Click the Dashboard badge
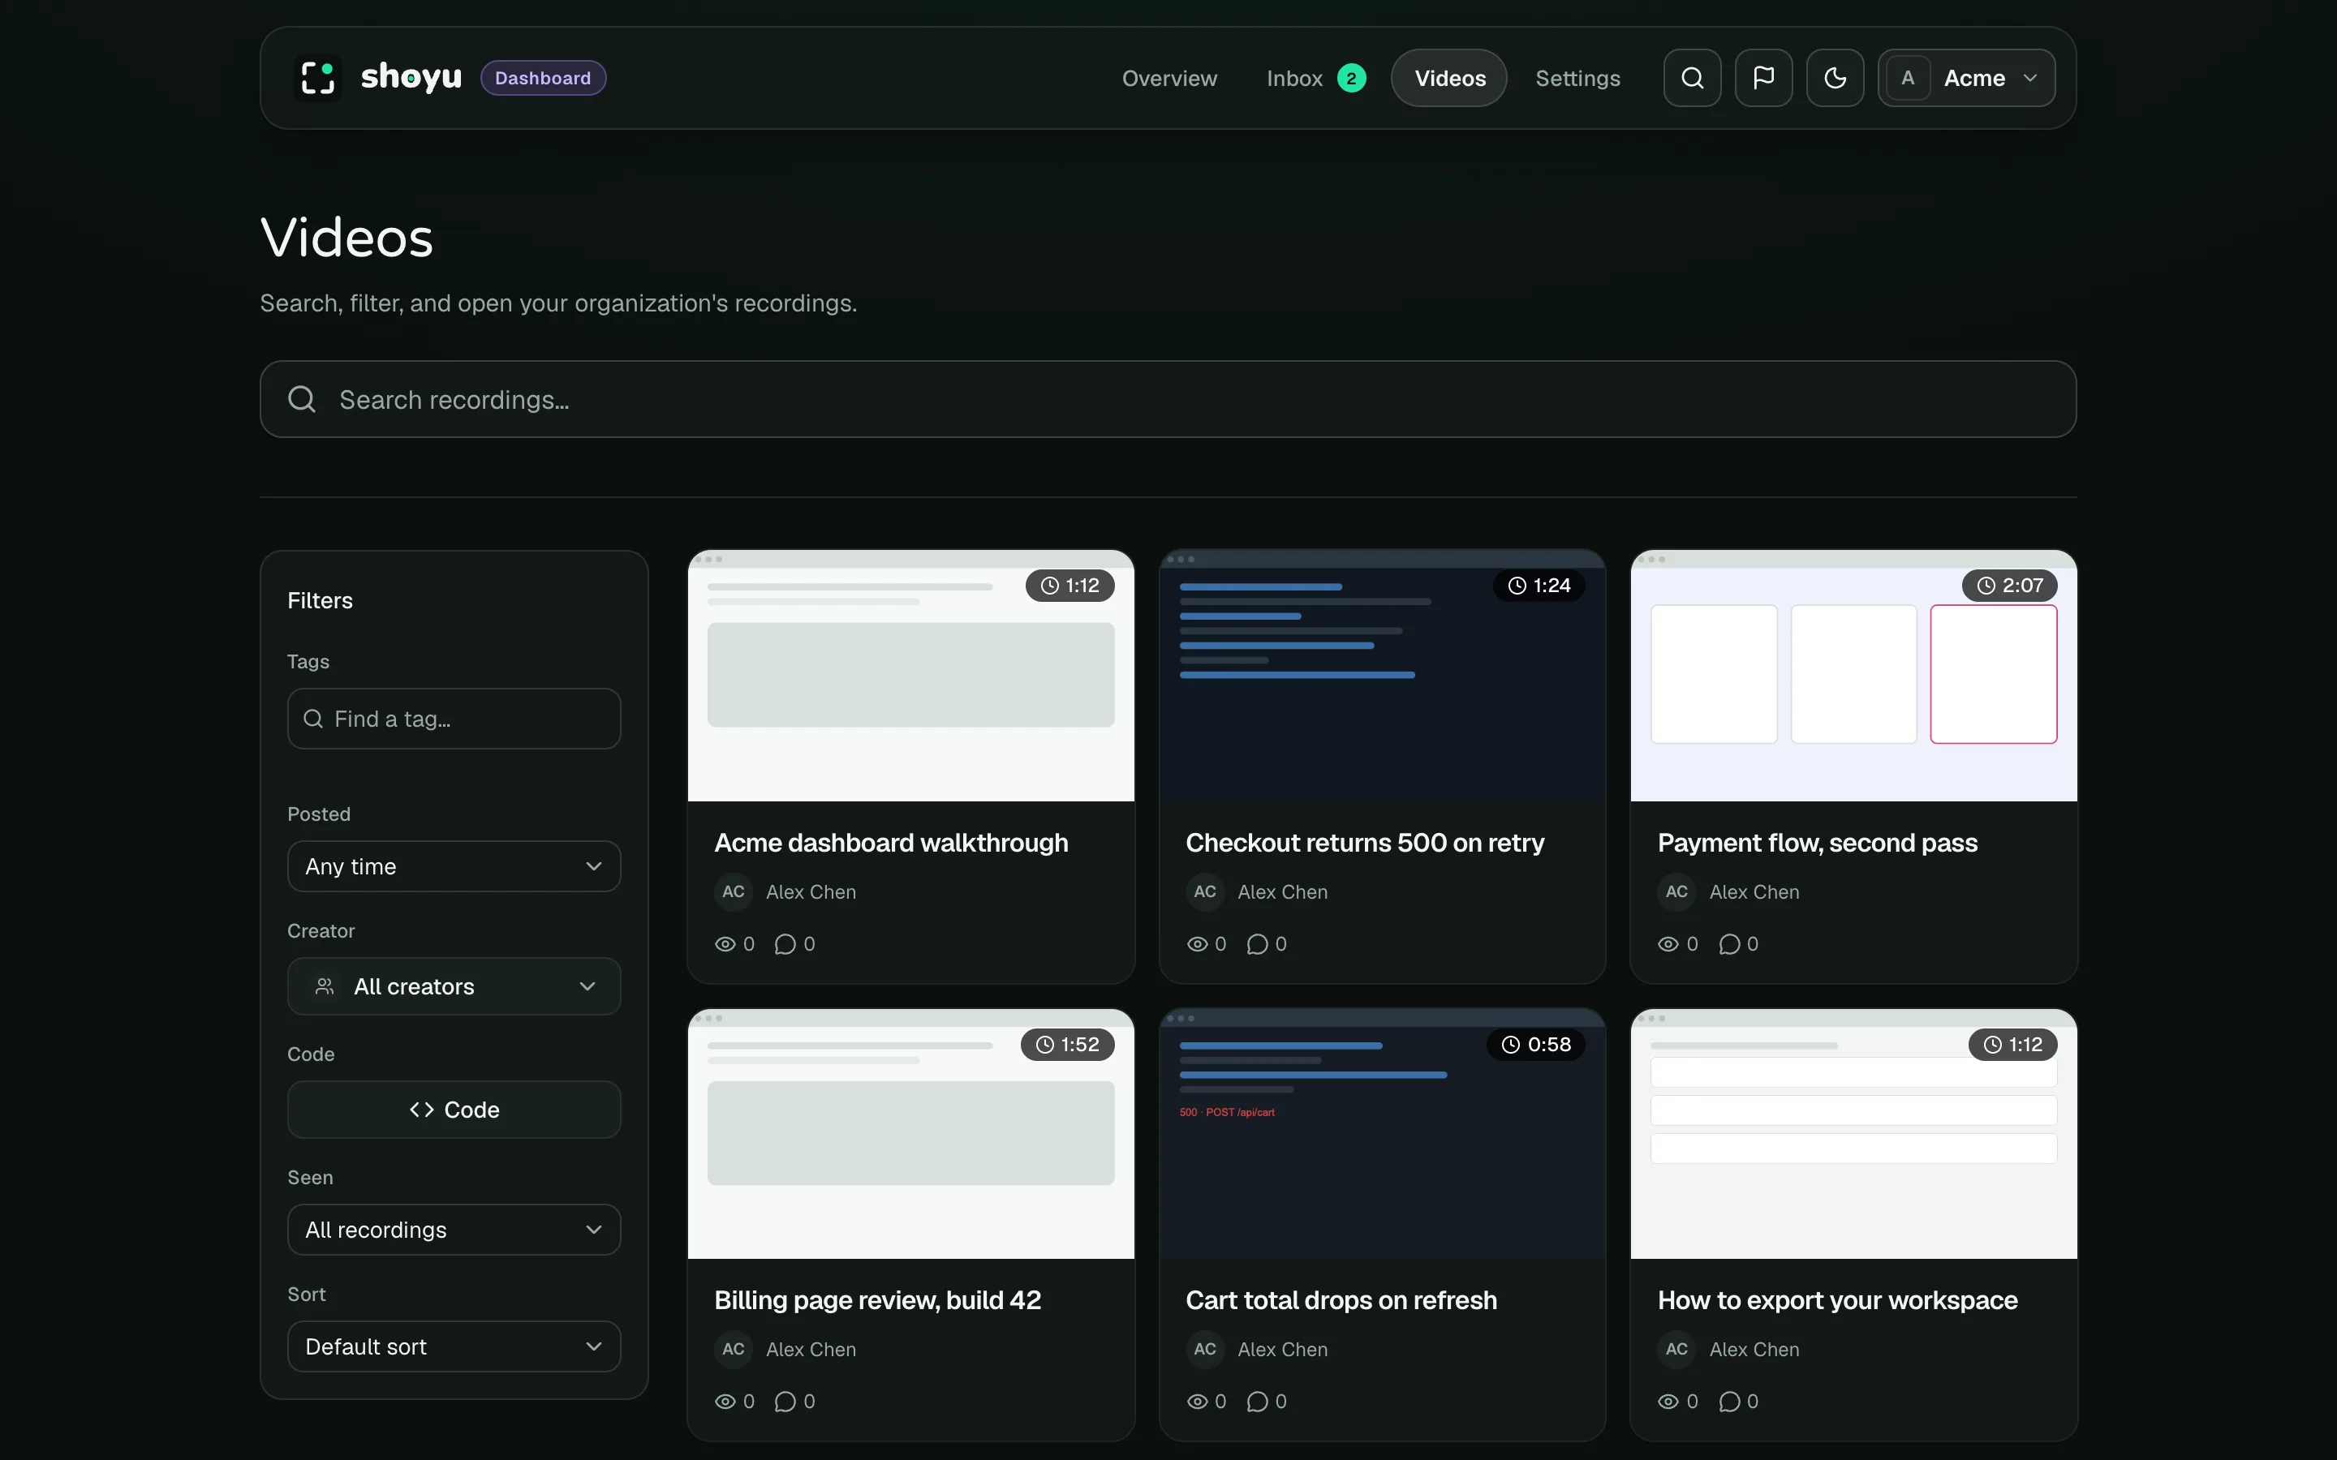This screenshot has height=1460, width=2337. coord(543,78)
